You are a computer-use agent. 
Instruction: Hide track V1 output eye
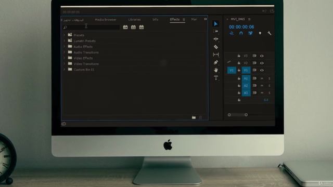point(262,71)
